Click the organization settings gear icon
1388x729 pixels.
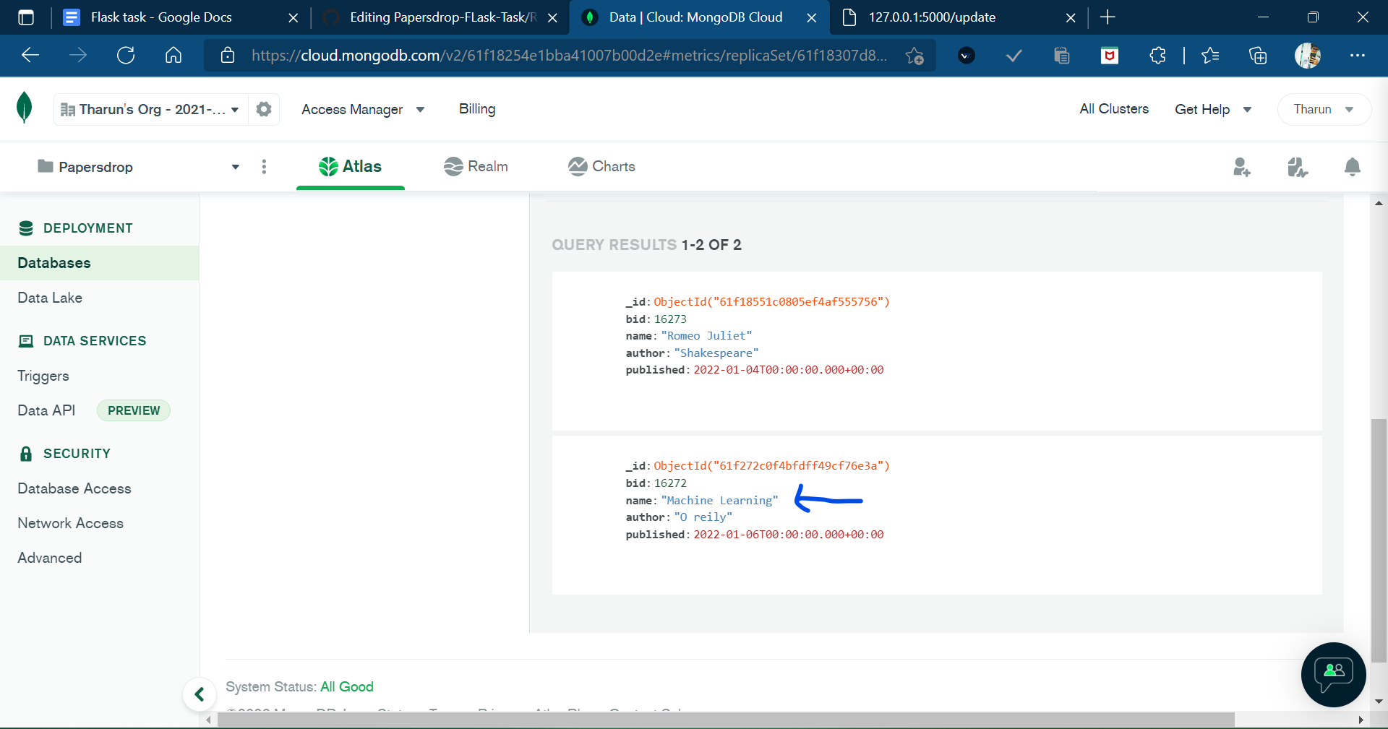pyautogui.click(x=263, y=108)
